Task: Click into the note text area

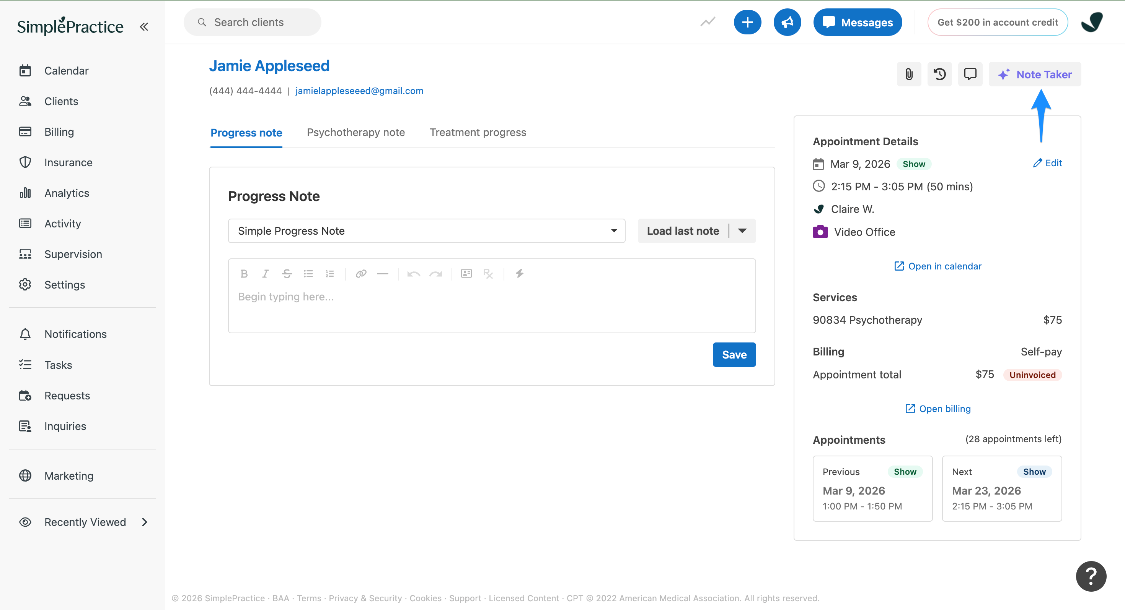Action: tap(492, 308)
